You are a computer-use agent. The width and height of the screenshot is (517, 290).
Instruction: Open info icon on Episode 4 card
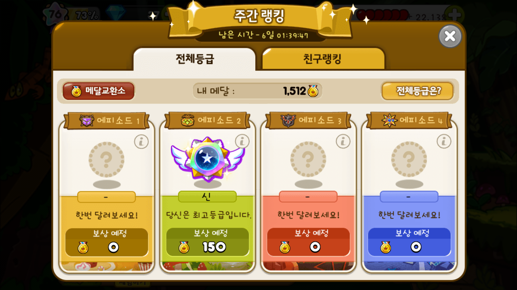(444, 141)
